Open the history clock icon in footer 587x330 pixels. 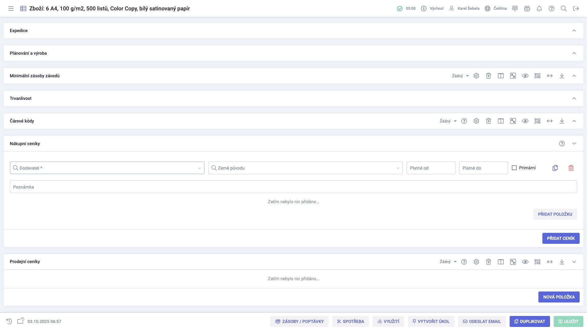[9, 321]
